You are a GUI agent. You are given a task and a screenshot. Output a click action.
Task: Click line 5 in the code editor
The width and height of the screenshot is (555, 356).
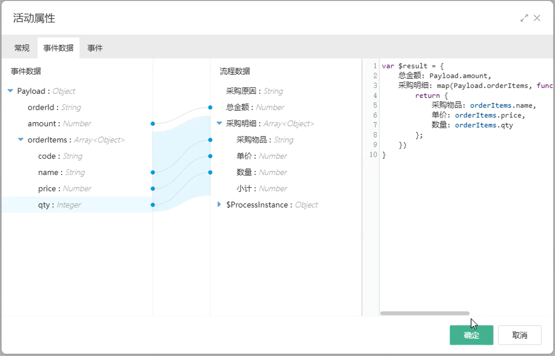click(454, 105)
